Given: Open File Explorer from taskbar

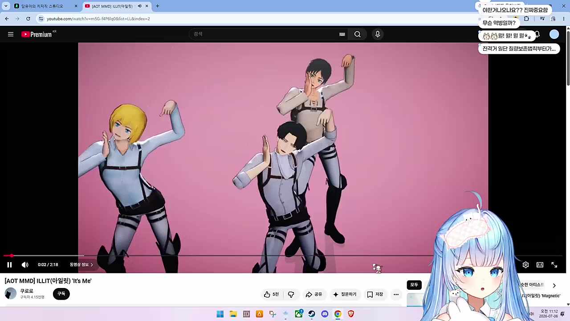Looking at the screenshot, I should (233, 314).
